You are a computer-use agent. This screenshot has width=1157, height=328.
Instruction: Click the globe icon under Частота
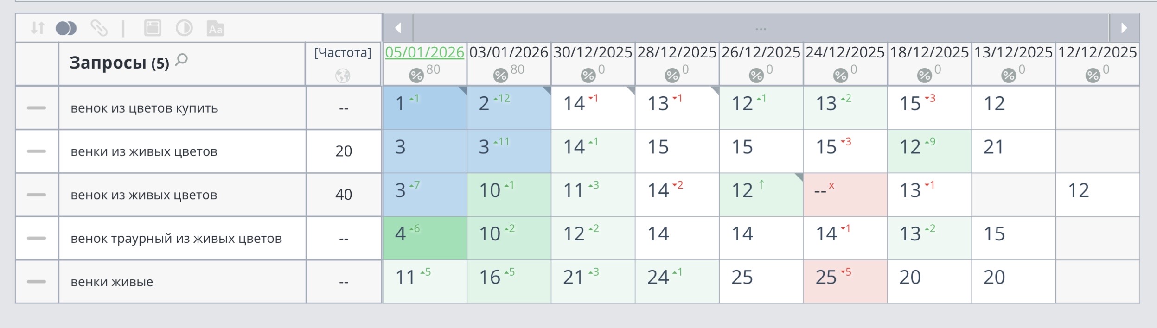coord(343,76)
